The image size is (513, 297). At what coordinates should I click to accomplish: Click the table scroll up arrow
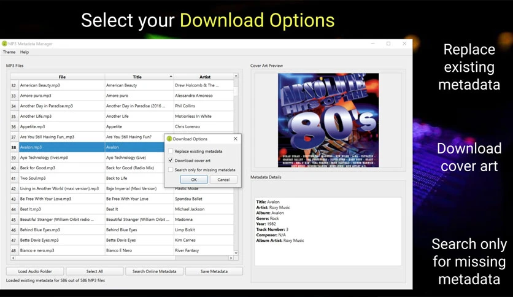(x=236, y=76)
